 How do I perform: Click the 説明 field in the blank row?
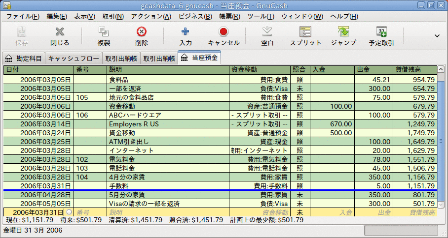coord(168,212)
